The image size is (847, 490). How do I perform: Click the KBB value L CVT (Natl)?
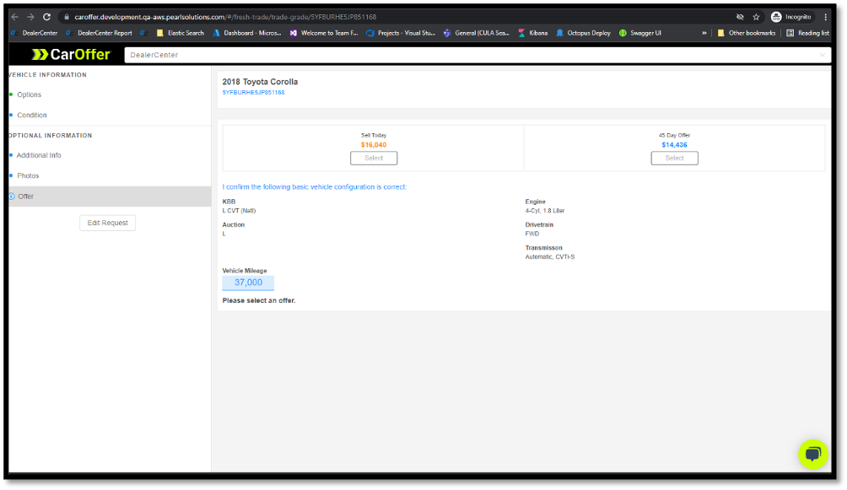pos(240,211)
